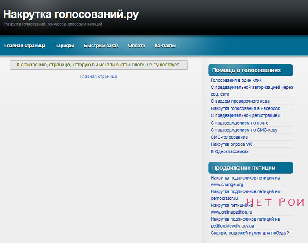Open С подтверждением по СМС-коду link
Image resolution: width=308 pixels, height=243 pixels.
pos(244,130)
